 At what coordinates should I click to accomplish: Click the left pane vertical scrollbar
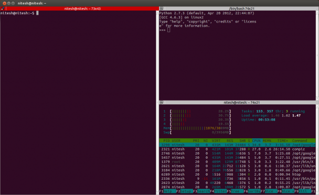coord(157,103)
